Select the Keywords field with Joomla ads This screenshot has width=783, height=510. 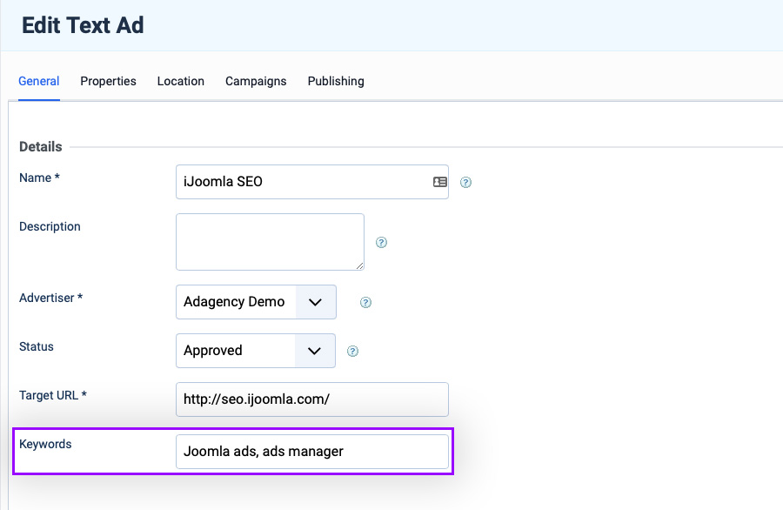[x=312, y=452]
